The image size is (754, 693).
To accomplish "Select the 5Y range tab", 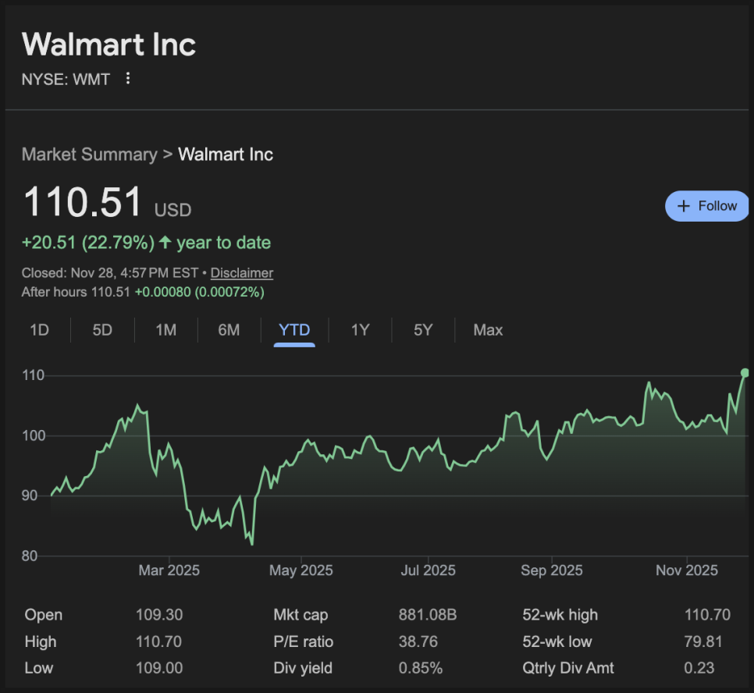I will coord(423,330).
